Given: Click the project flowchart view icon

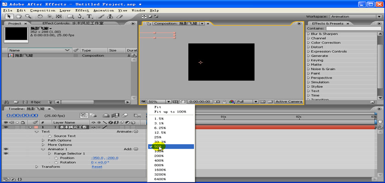Looking at the screenshot, I should [x=134, y=56].
